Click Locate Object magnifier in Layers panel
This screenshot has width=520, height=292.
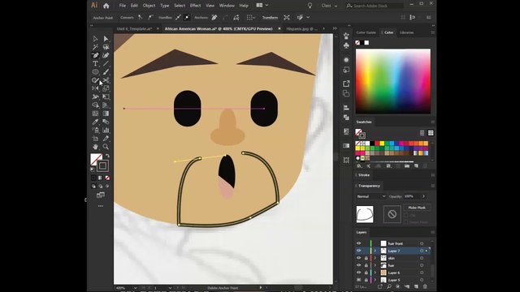click(389, 286)
